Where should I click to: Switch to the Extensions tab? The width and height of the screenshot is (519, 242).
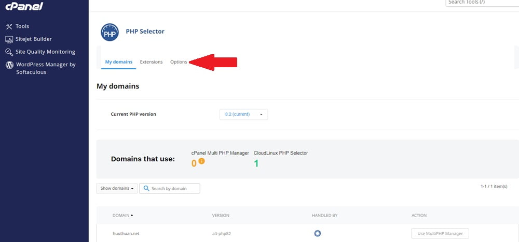pos(151,62)
